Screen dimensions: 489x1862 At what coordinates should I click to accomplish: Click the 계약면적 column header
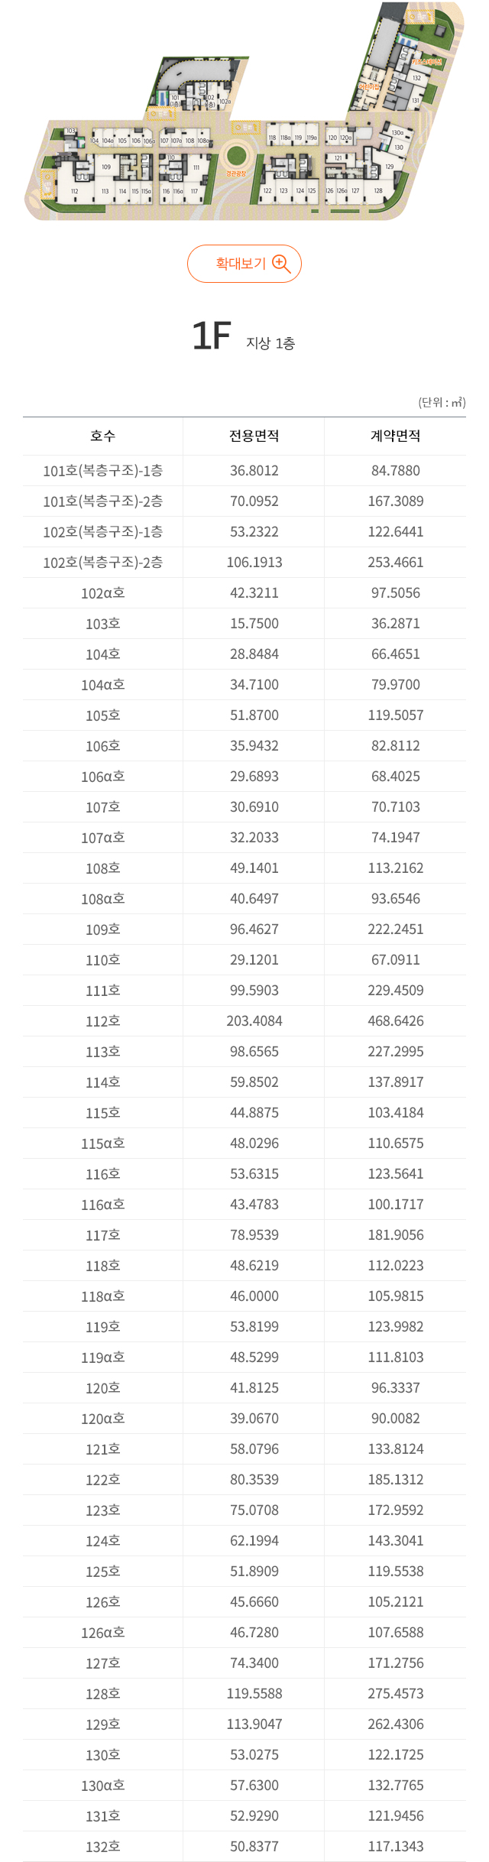click(396, 436)
